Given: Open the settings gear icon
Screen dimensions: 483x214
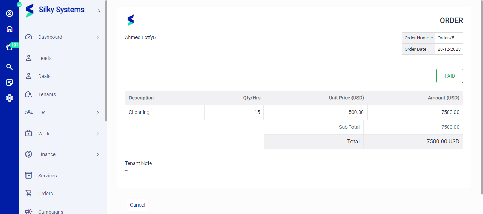Looking at the screenshot, I should pyautogui.click(x=10, y=98).
